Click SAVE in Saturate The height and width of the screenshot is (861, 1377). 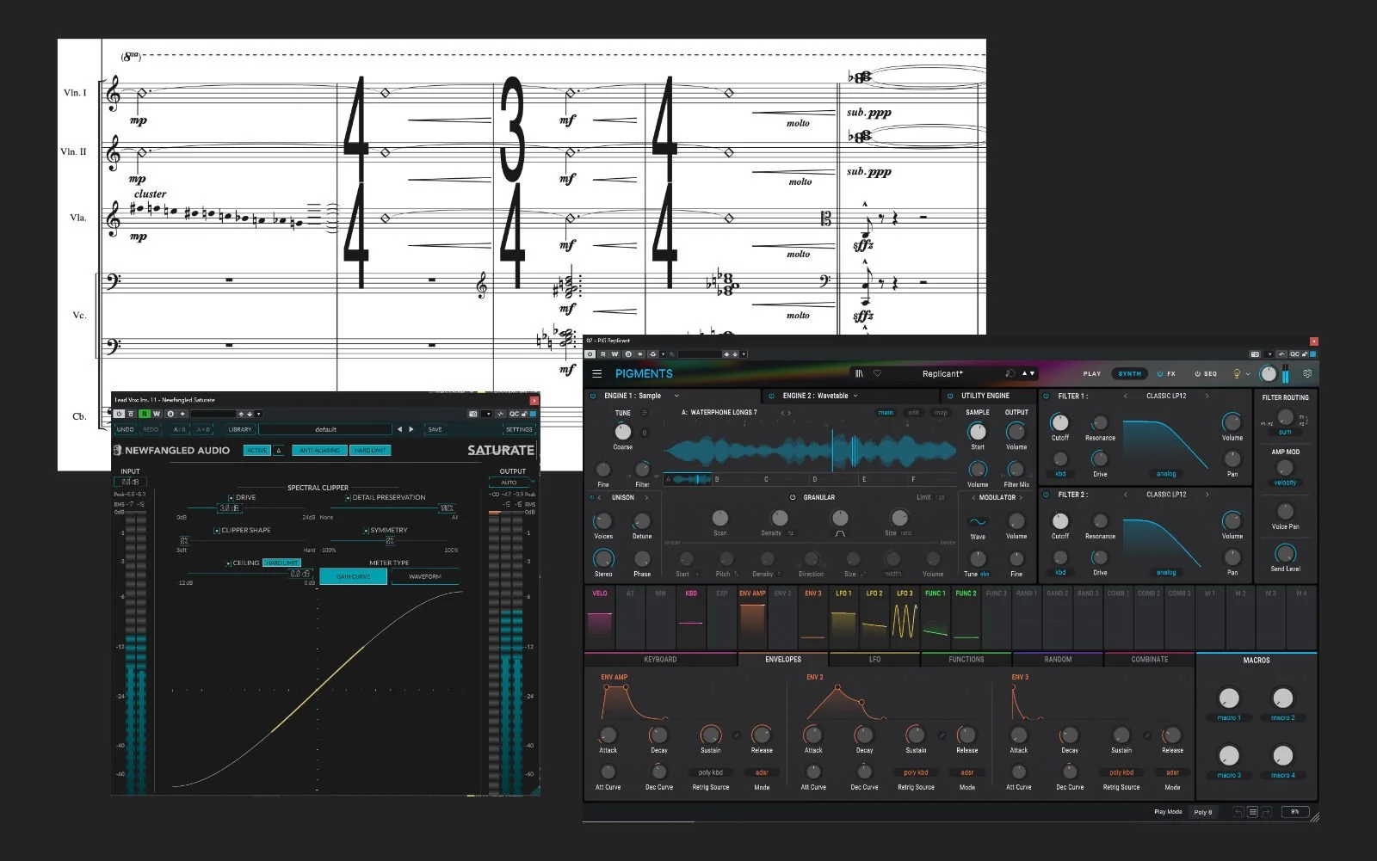435,429
